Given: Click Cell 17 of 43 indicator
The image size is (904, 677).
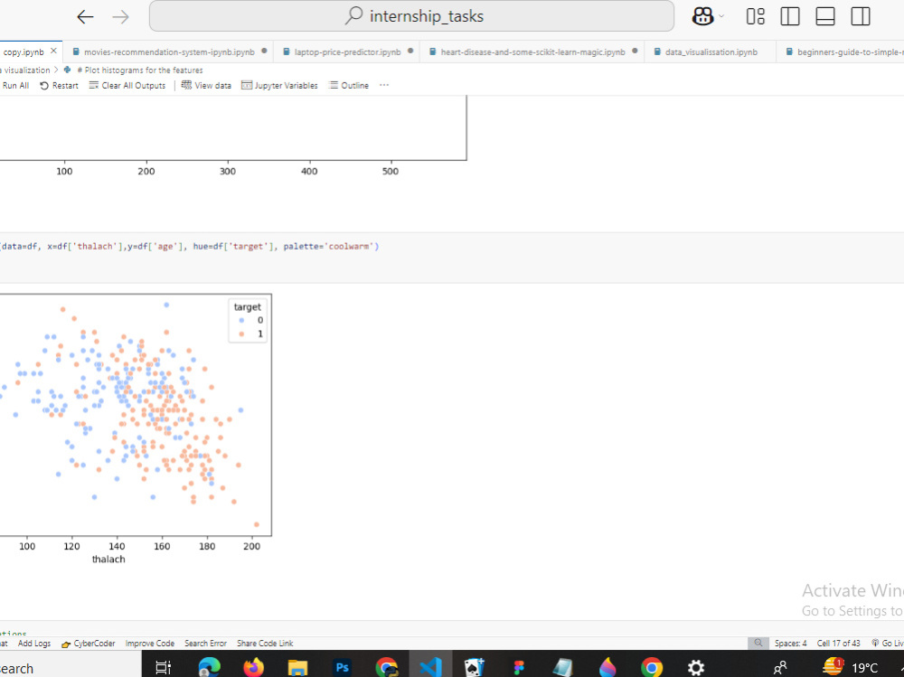Looking at the screenshot, I should coord(838,644).
